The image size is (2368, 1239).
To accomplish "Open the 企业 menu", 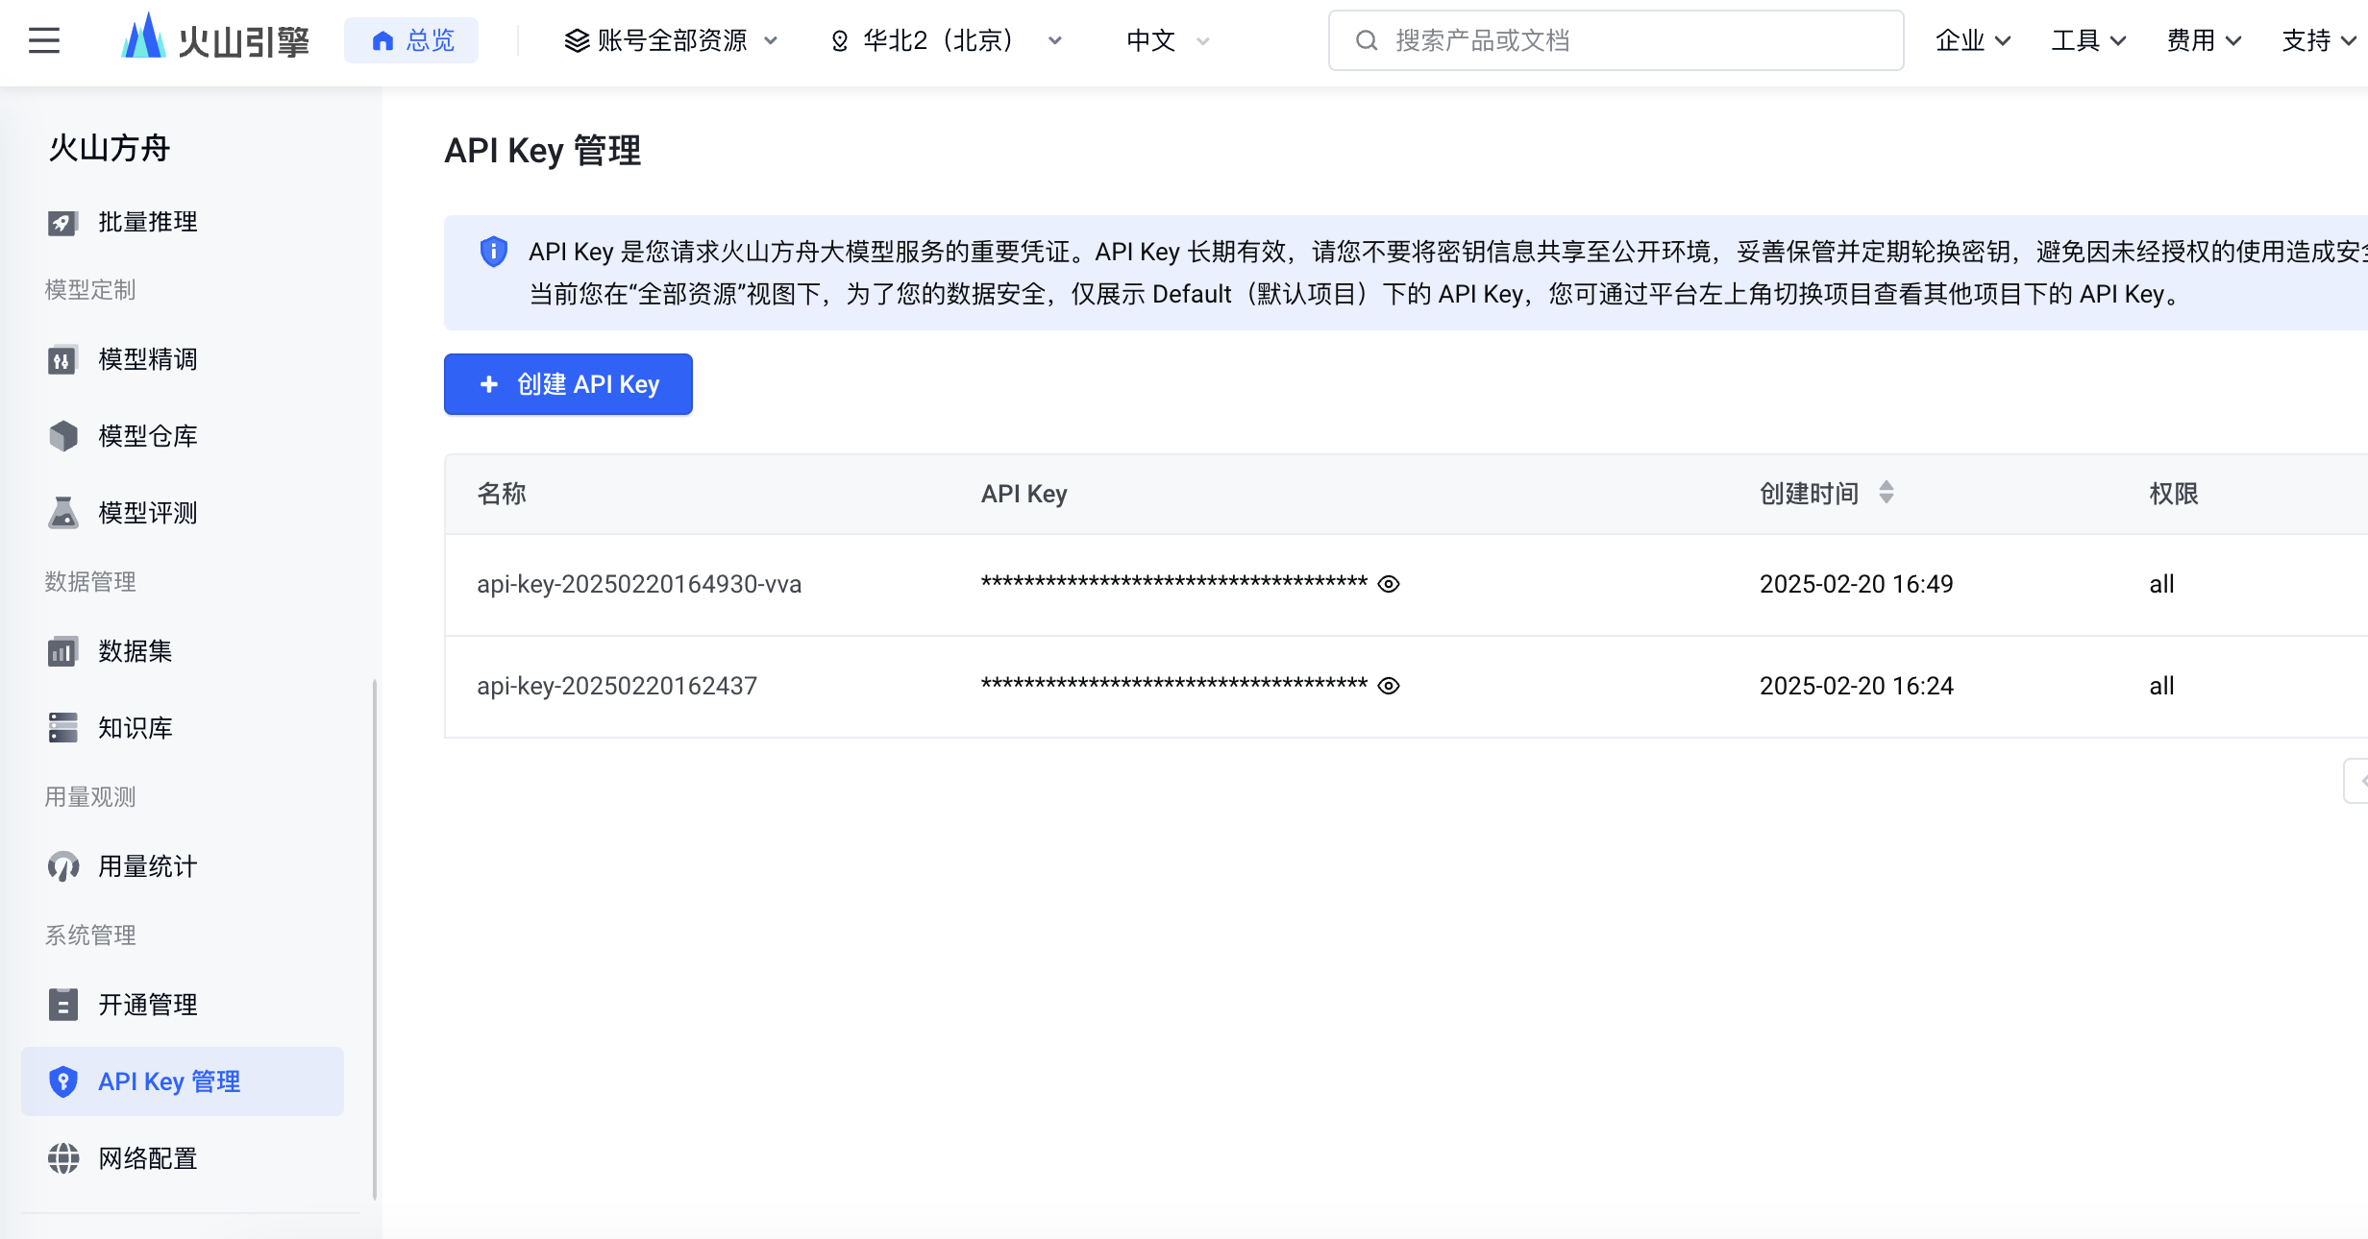I will [x=1973, y=40].
